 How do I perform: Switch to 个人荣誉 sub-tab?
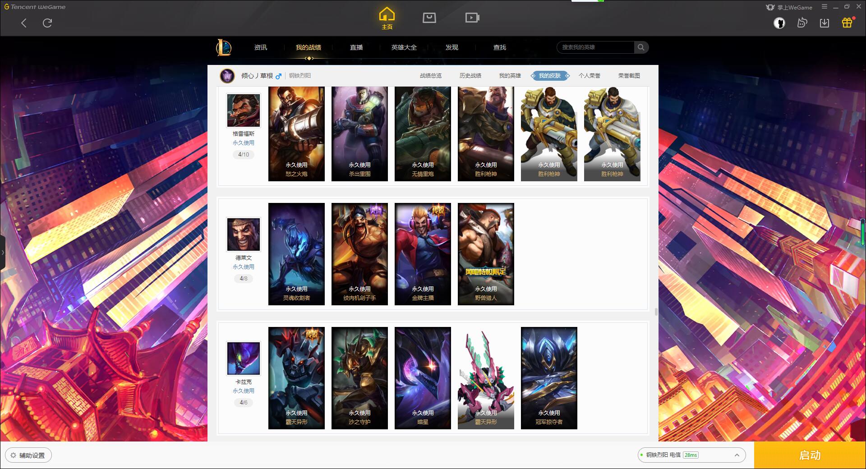click(x=590, y=76)
